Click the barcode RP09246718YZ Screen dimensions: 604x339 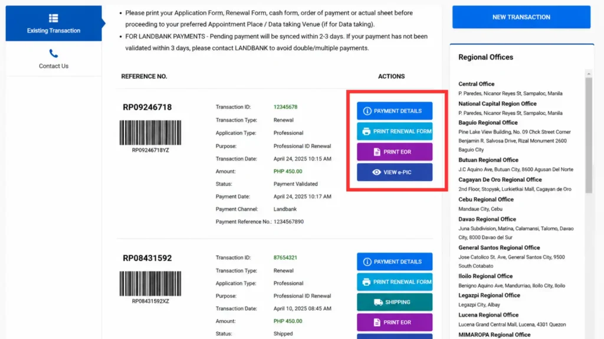pyautogui.click(x=150, y=132)
